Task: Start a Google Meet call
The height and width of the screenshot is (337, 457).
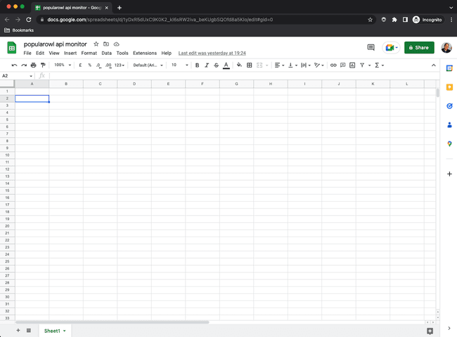Action: coord(391,48)
